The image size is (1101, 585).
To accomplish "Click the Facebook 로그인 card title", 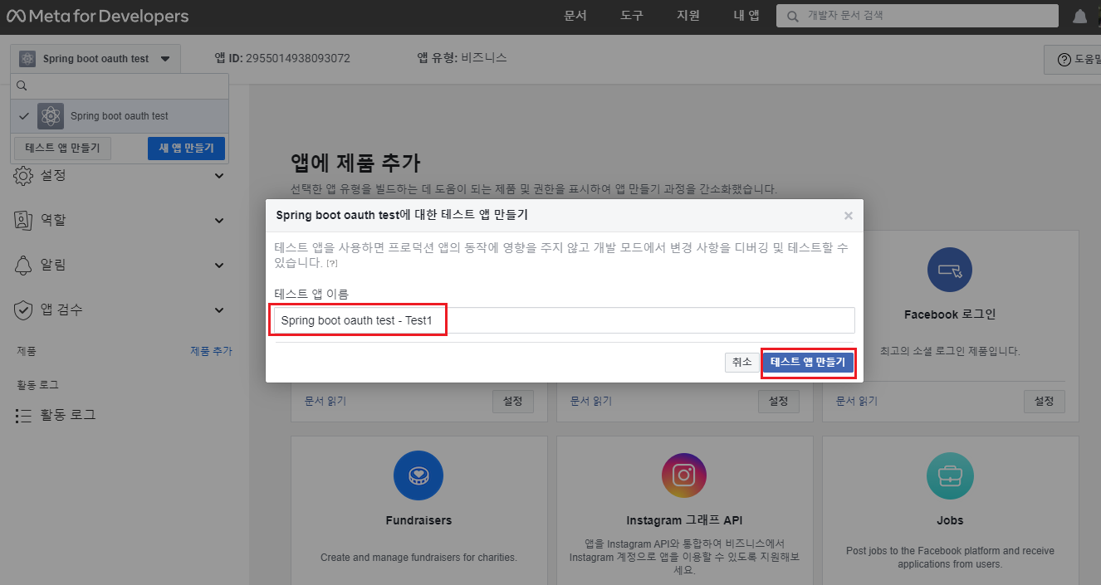I will pos(950,315).
